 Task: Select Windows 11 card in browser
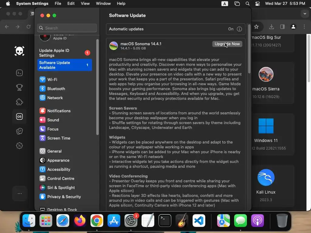[x=273, y=134]
